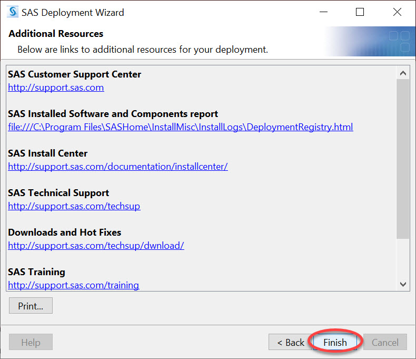Click the 'Below are links to additional resources' text

coord(143,50)
